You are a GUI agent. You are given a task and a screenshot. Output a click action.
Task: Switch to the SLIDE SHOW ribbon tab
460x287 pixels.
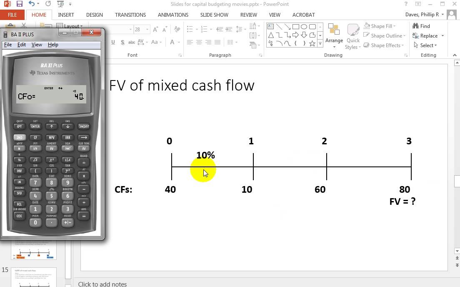tap(214, 15)
